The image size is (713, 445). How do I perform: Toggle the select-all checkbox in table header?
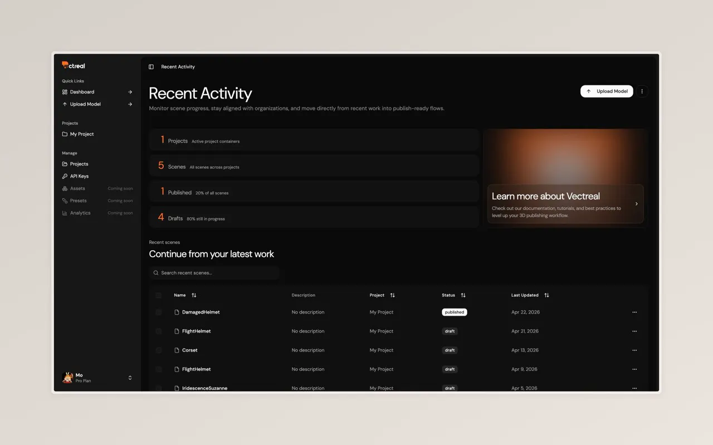tap(159, 295)
